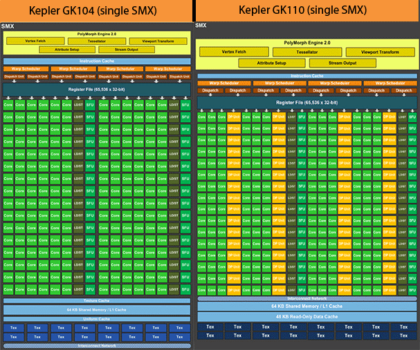Select the Vertex Fetch block in GK104
420x350 pixels.
(35, 41)
